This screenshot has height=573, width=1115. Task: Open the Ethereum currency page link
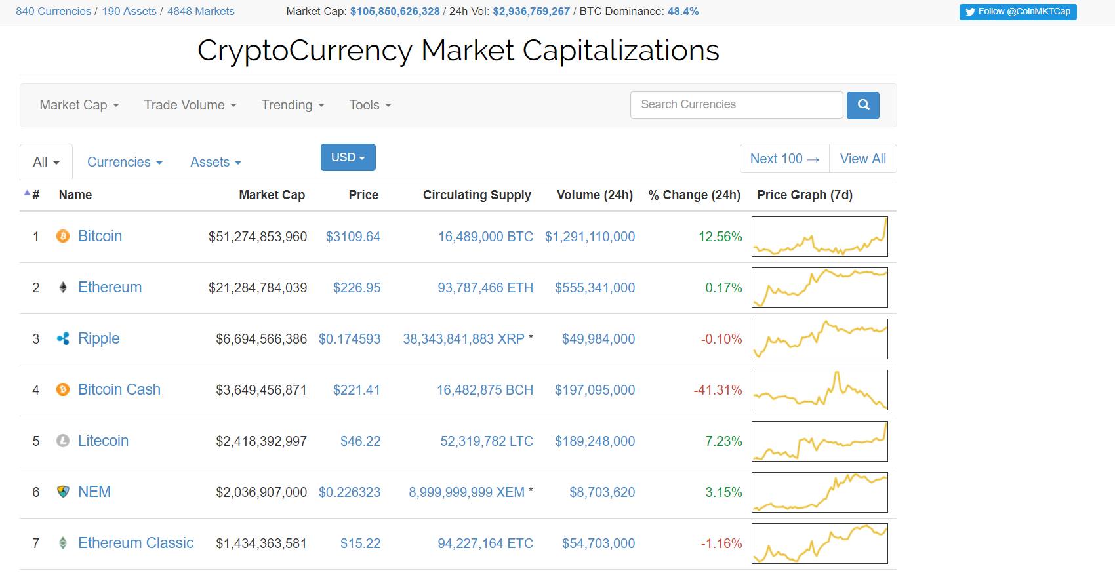click(110, 287)
